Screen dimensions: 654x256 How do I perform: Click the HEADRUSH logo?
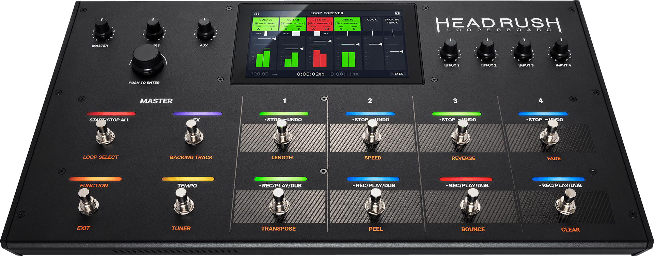[498, 24]
